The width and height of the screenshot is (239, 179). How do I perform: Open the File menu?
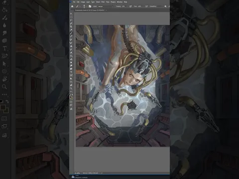[74, 2]
